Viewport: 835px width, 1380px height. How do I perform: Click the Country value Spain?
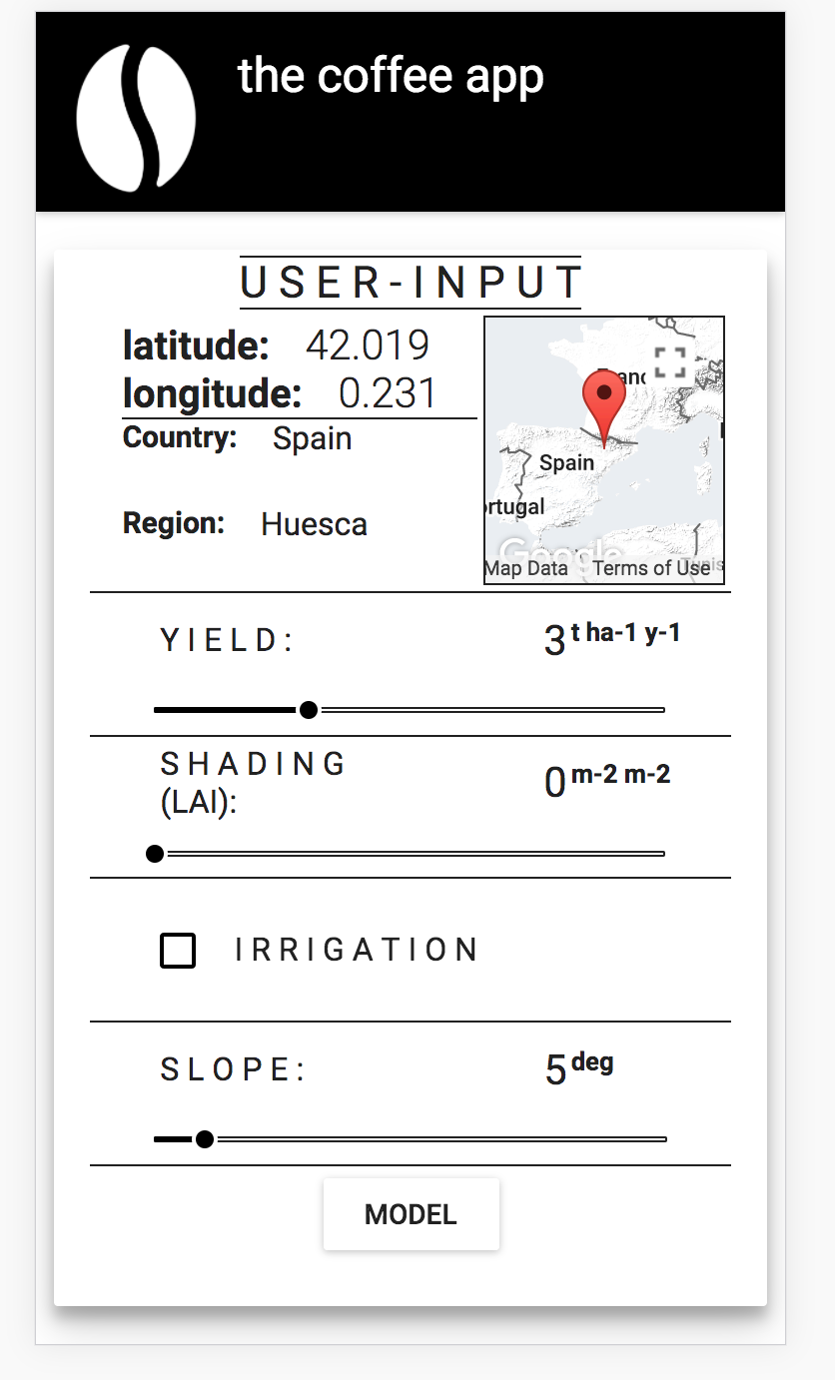313,439
